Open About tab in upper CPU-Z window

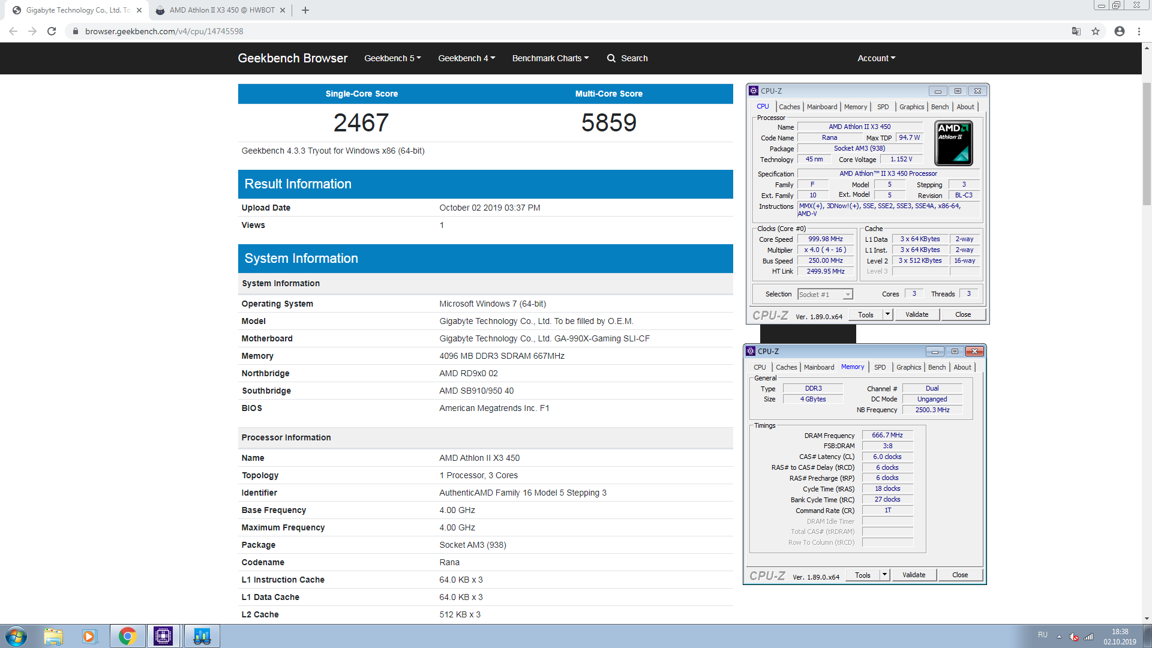[x=965, y=107]
